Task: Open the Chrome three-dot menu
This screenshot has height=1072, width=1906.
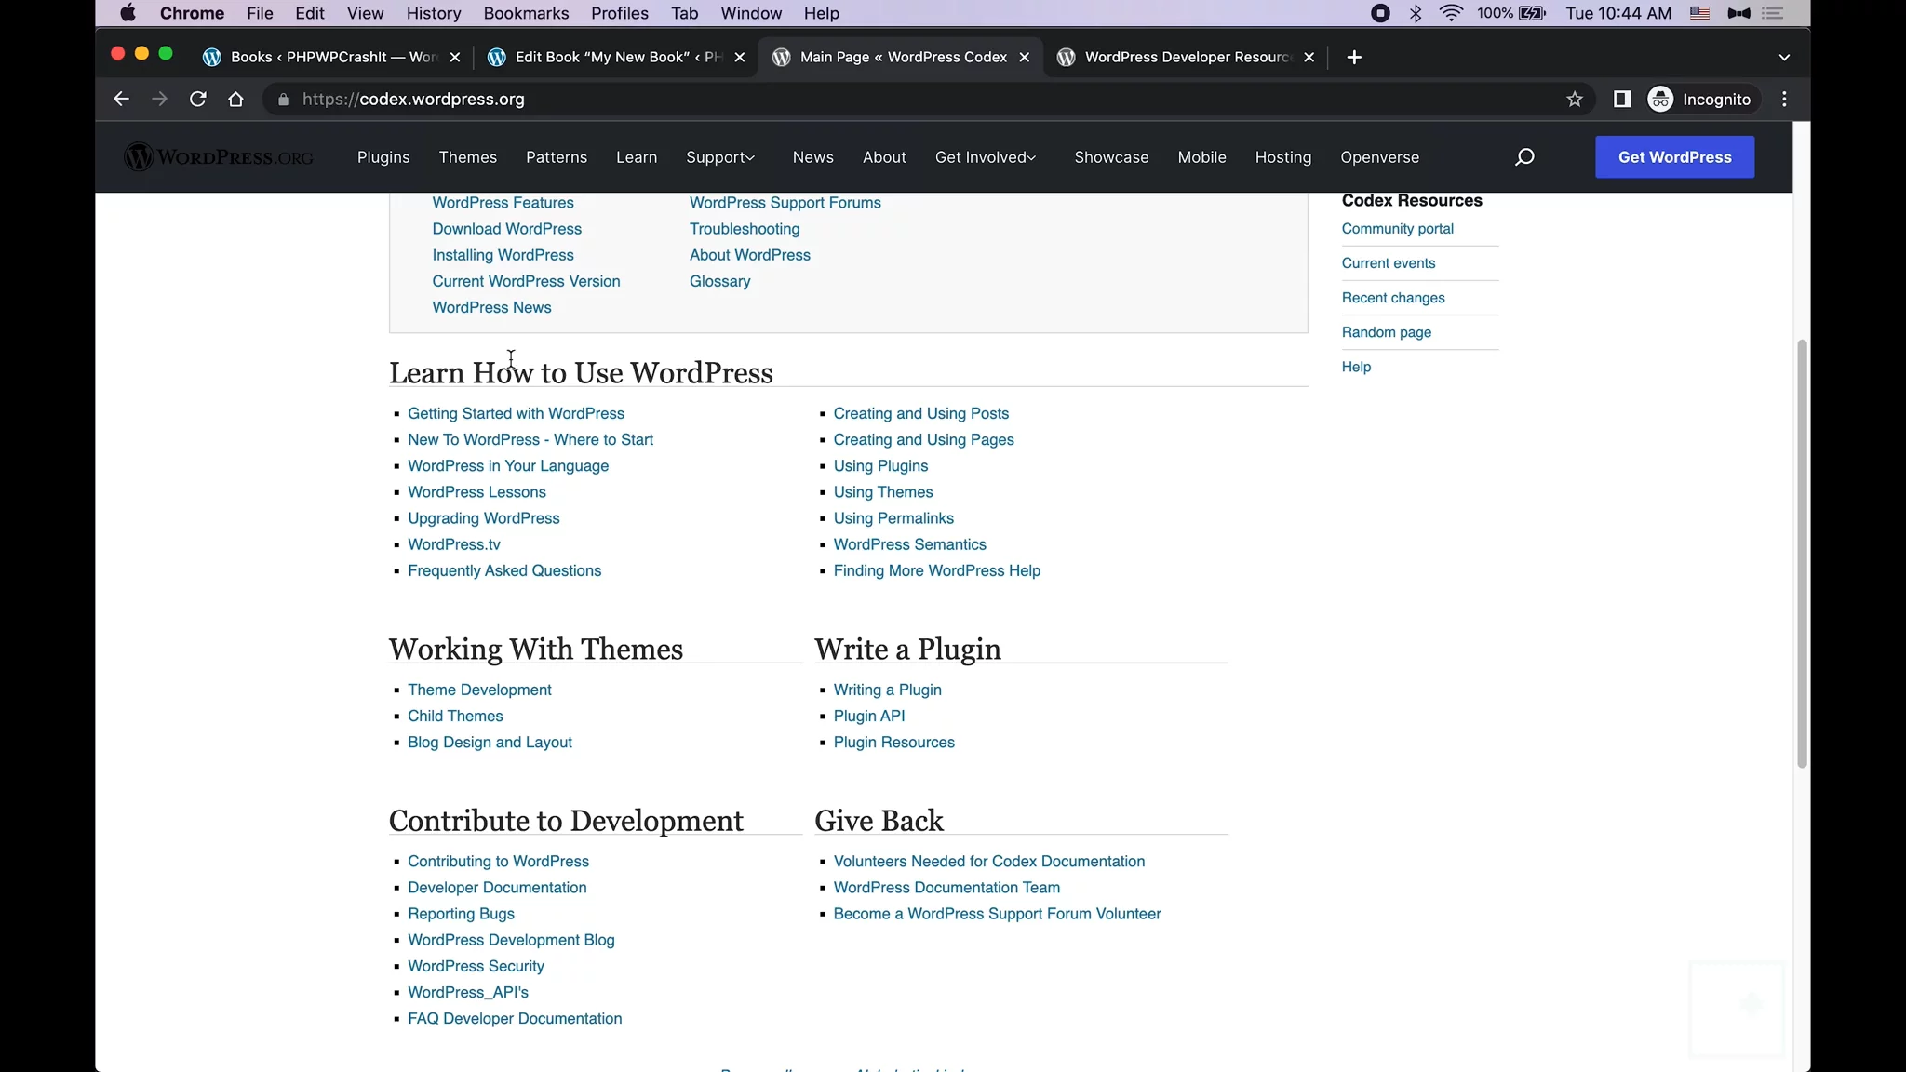Action: click(x=1784, y=100)
